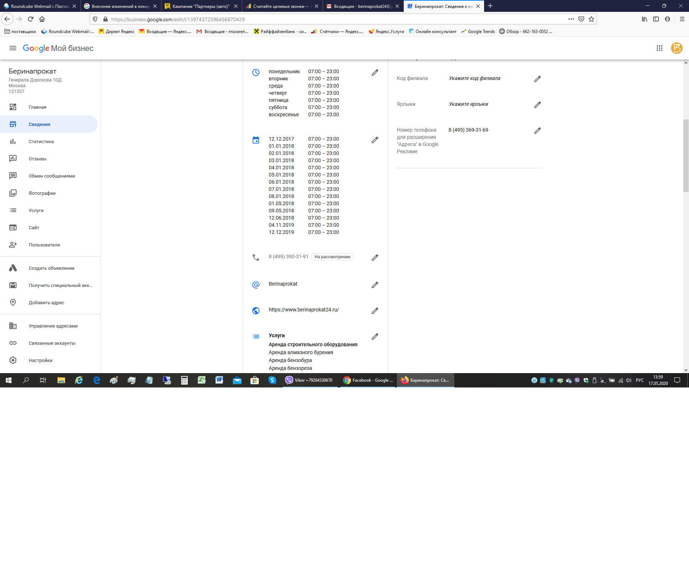
Task: Go to the browser home page
Action: tap(42, 19)
